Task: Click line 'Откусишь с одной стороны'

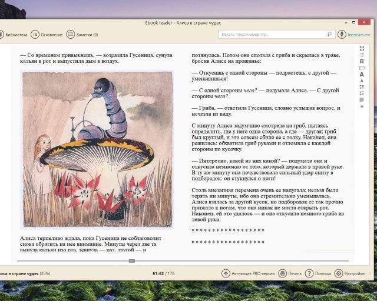Action: [x=264, y=76]
